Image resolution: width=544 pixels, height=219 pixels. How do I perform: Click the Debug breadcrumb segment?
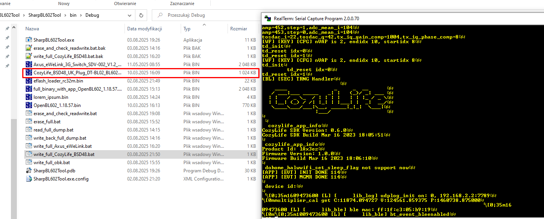click(x=92, y=15)
